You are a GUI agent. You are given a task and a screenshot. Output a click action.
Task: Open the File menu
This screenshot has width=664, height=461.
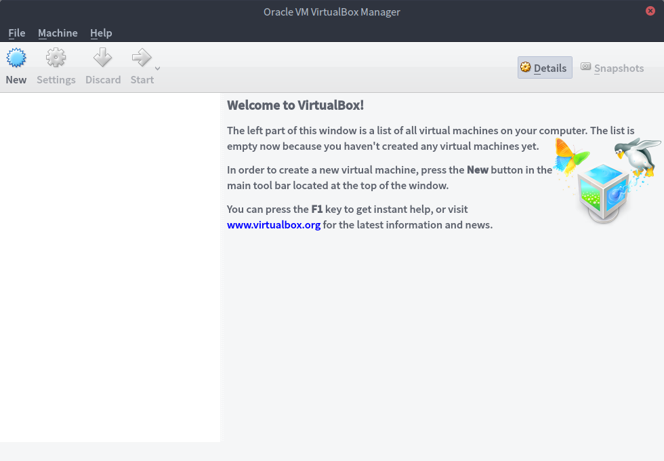17,33
